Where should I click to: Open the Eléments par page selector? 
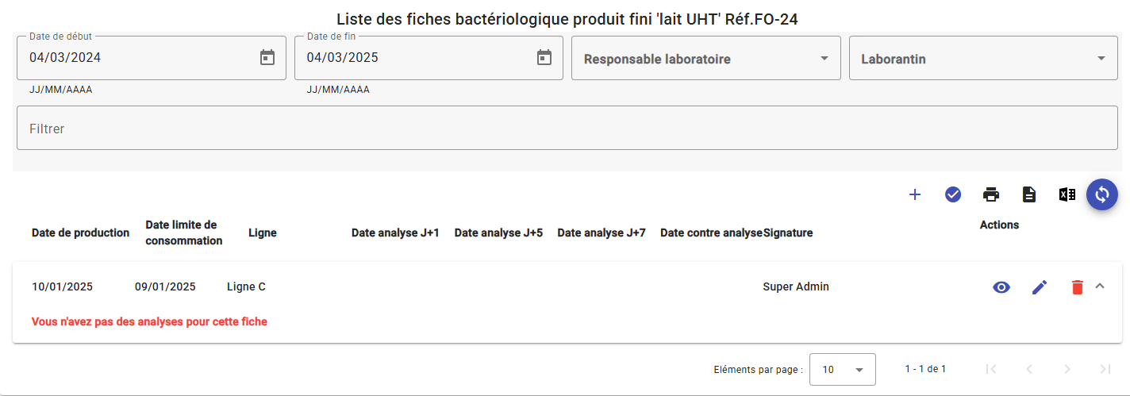[x=842, y=369]
